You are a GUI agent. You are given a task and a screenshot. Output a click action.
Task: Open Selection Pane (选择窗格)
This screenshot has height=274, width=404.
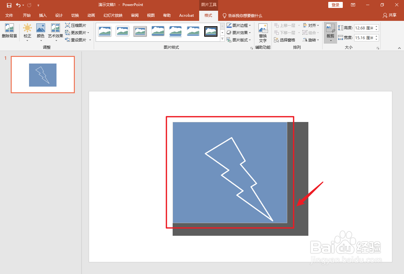point(285,40)
